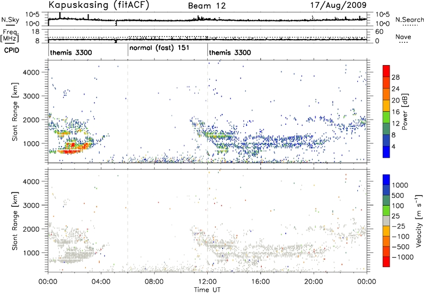
Task: Click the '18' frequency axis tick
Action: pos(36,32)
